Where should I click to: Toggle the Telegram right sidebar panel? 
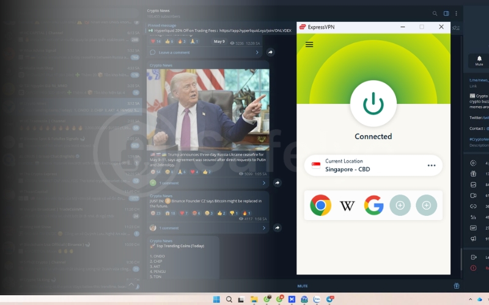click(446, 13)
